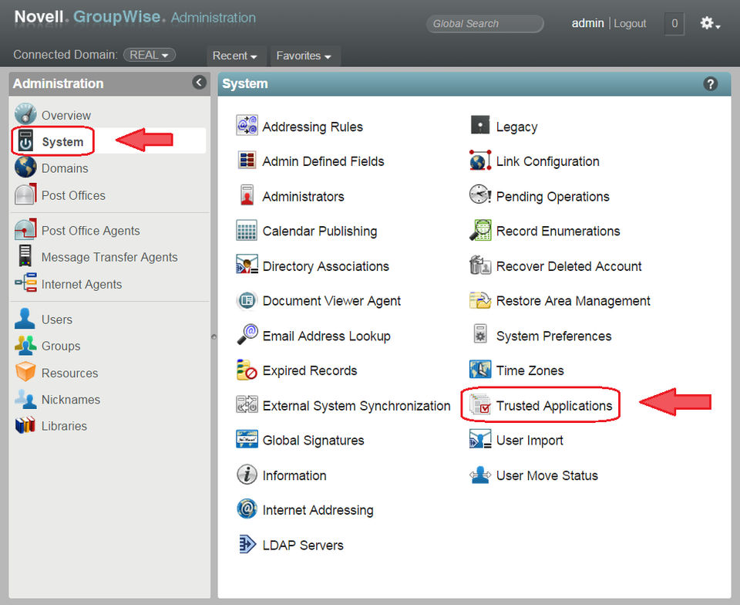
Task: Open the Expired Records text link
Action: [310, 370]
